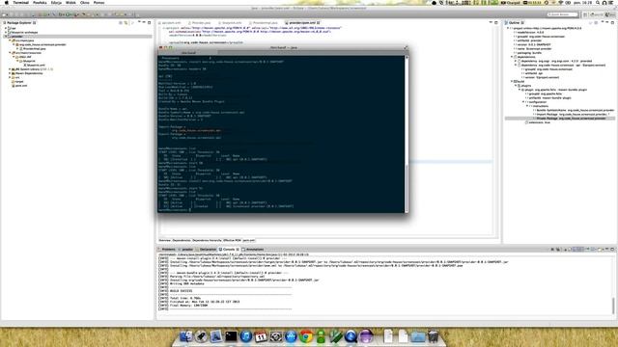Switch to the Provider.java editor tab
This screenshot has width=618, height=347.
click(x=201, y=23)
